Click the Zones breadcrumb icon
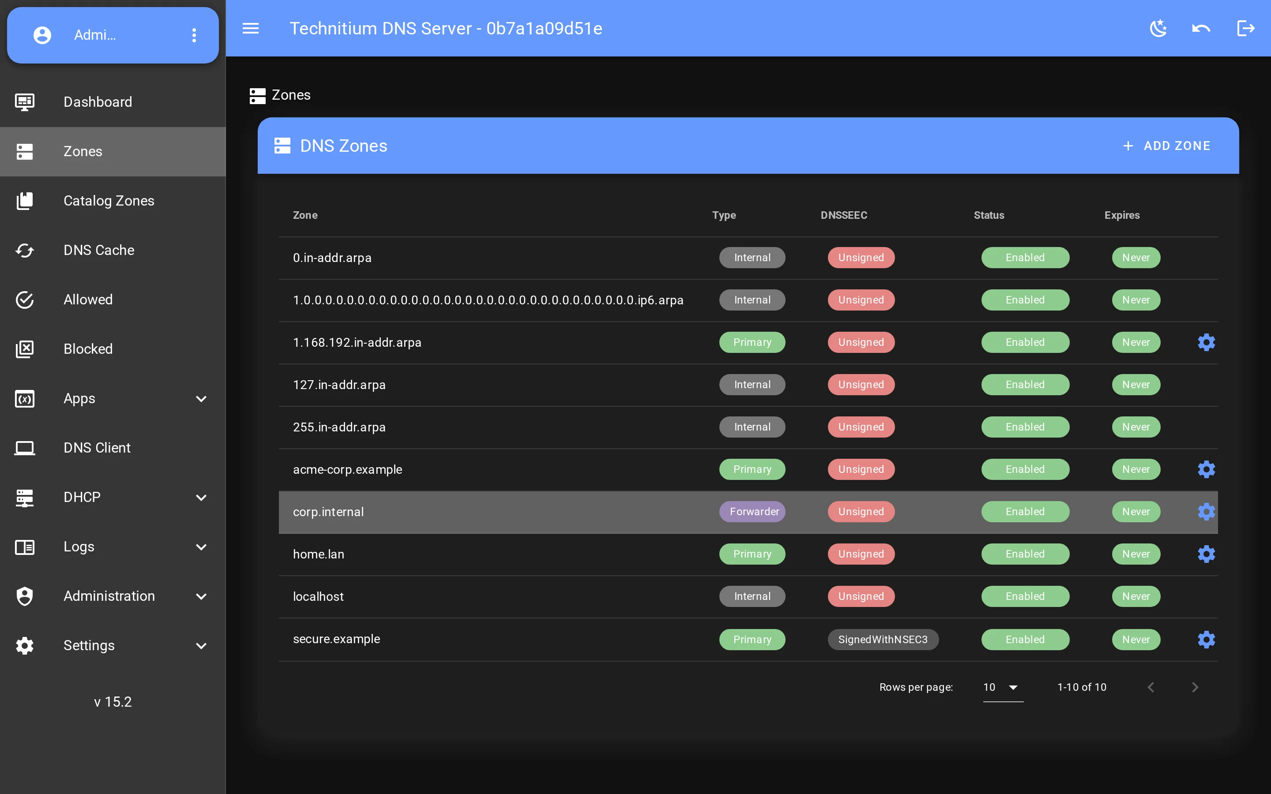 257,96
